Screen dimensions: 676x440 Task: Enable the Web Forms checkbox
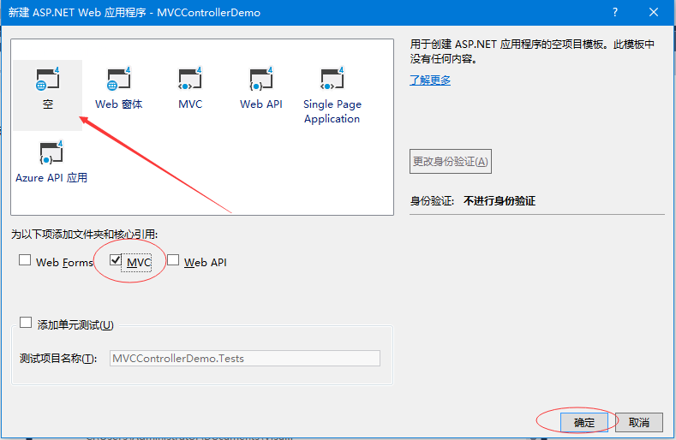click(25, 261)
